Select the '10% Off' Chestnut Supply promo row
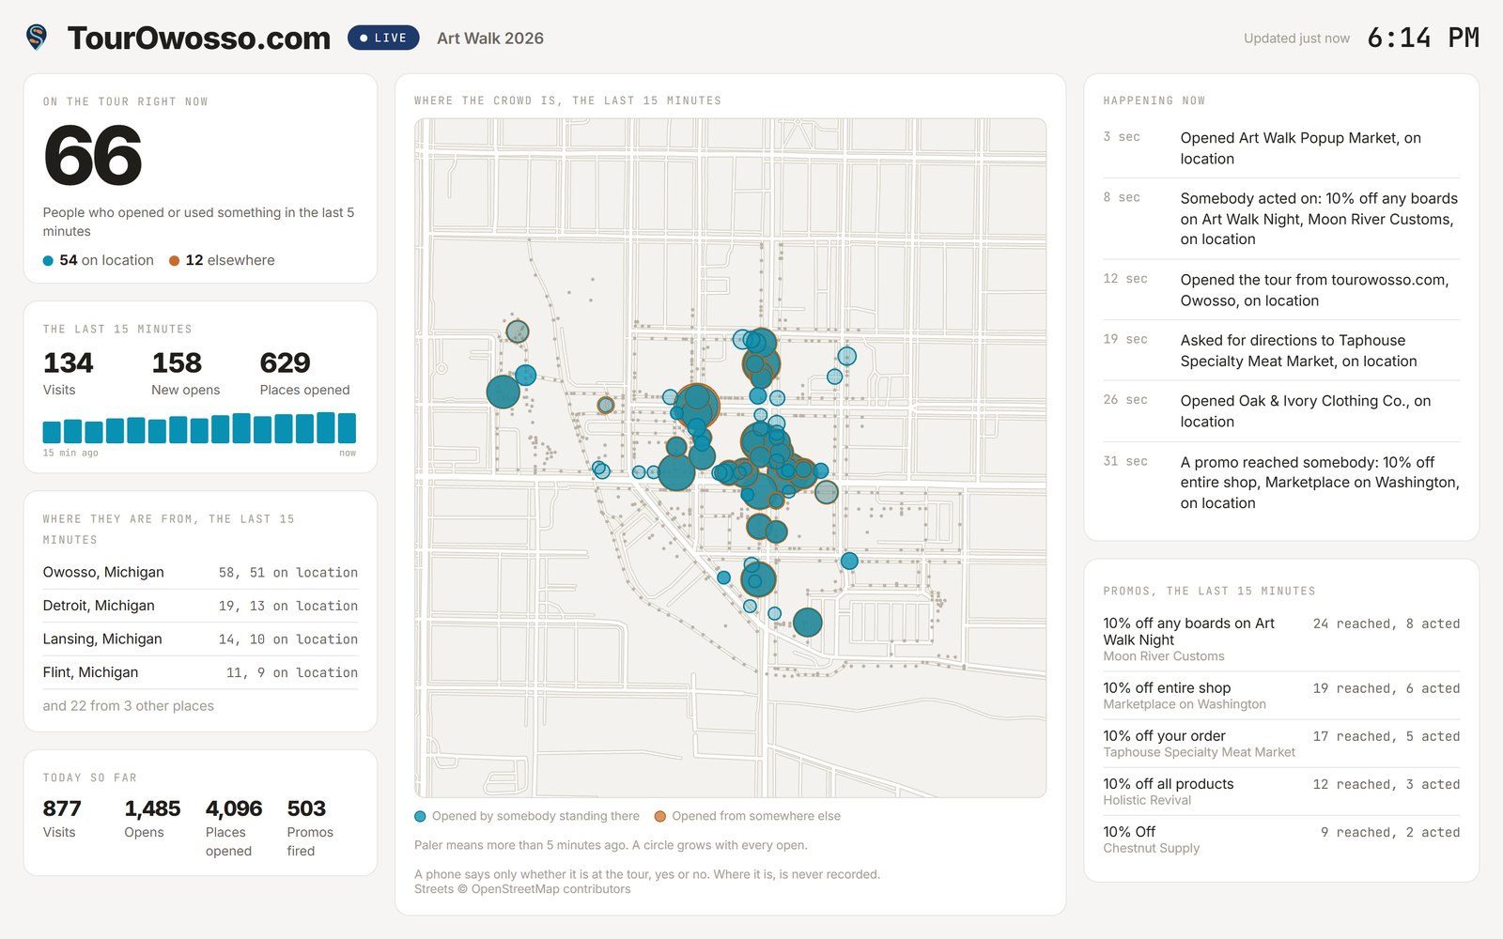 point(1281,839)
